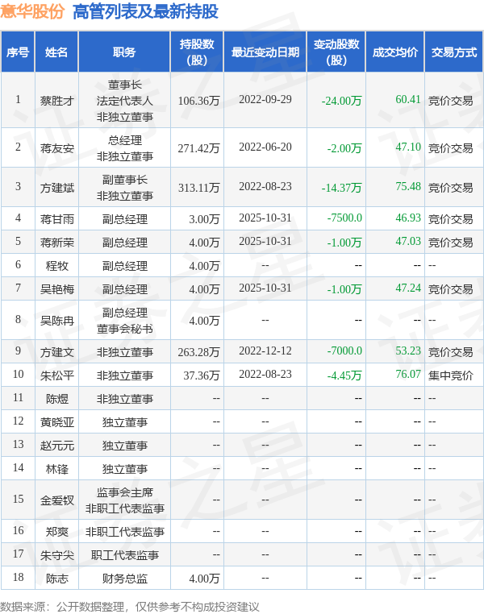Select the name 朱松平
The image size is (484, 614).
(56, 376)
